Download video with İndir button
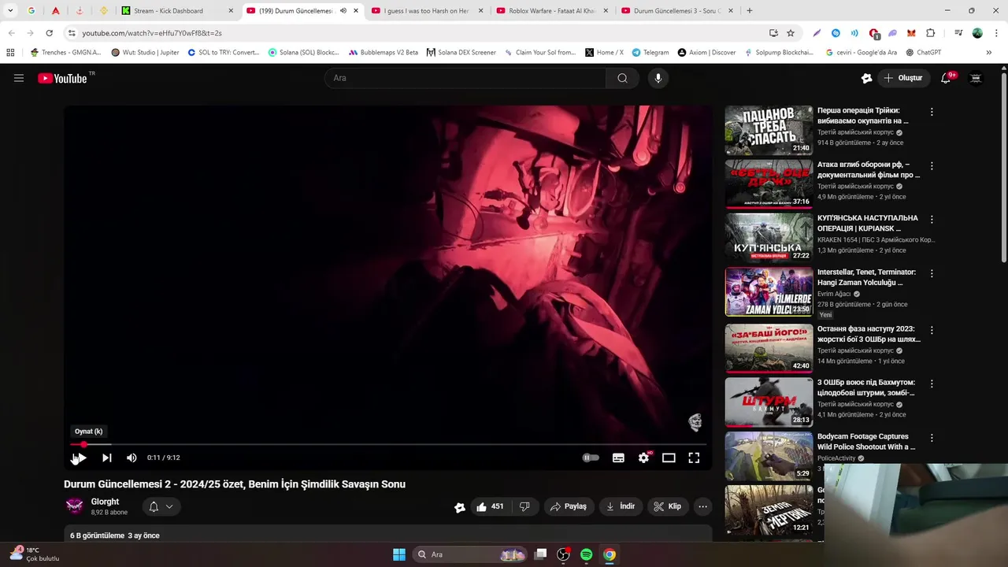Image resolution: width=1008 pixels, height=567 pixels. click(x=621, y=506)
